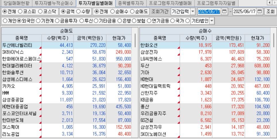This screenshot has height=139, width=277.
Task: Sort 순매수 table by 현재가 header
Action: 257,38
